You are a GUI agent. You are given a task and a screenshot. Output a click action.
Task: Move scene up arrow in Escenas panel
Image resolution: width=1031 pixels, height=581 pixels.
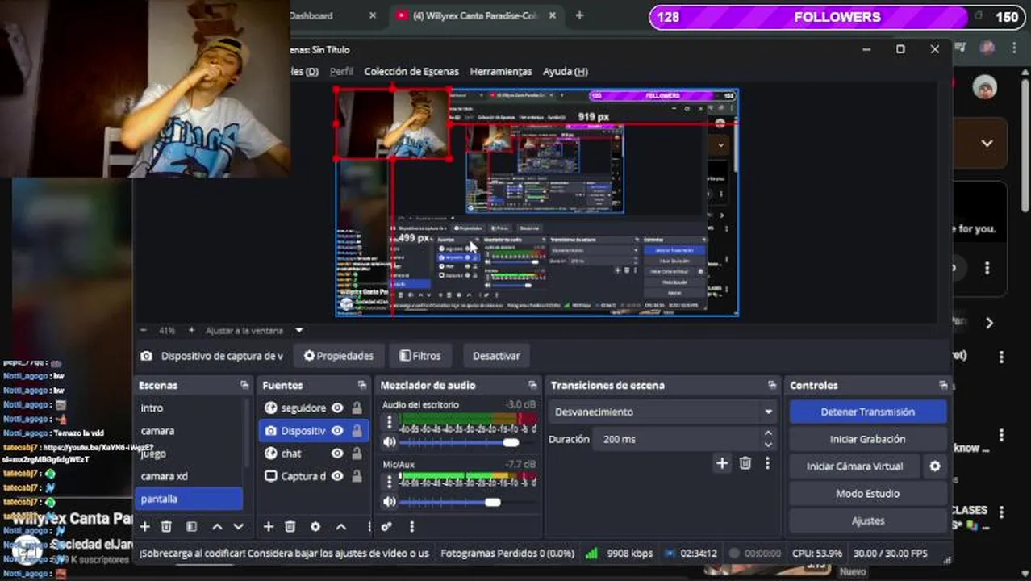coord(217,527)
